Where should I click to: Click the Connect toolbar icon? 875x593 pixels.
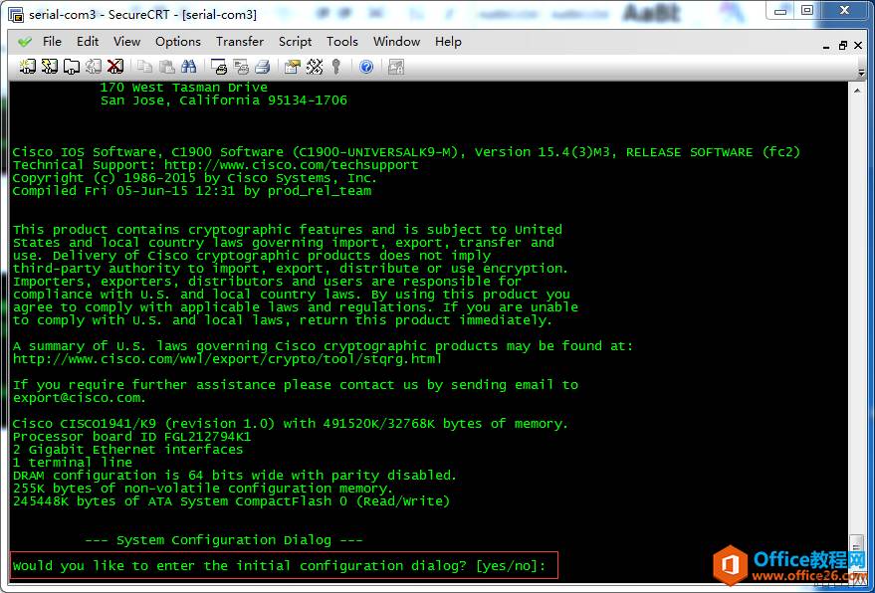point(27,67)
